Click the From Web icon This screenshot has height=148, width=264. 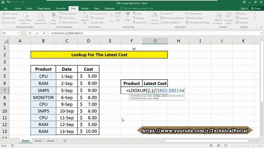(9, 18)
